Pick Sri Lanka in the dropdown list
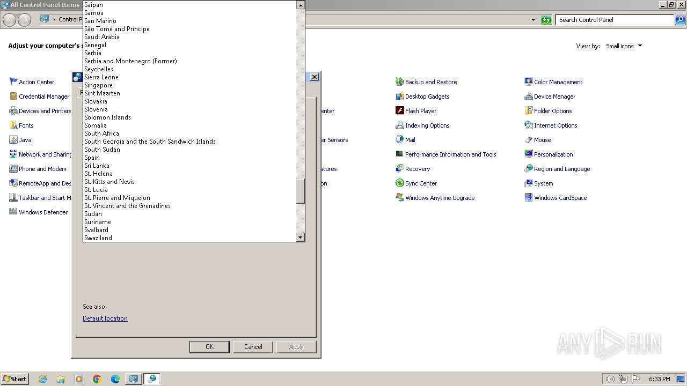Image resolution: width=687 pixels, height=386 pixels. (x=191, y=166)
